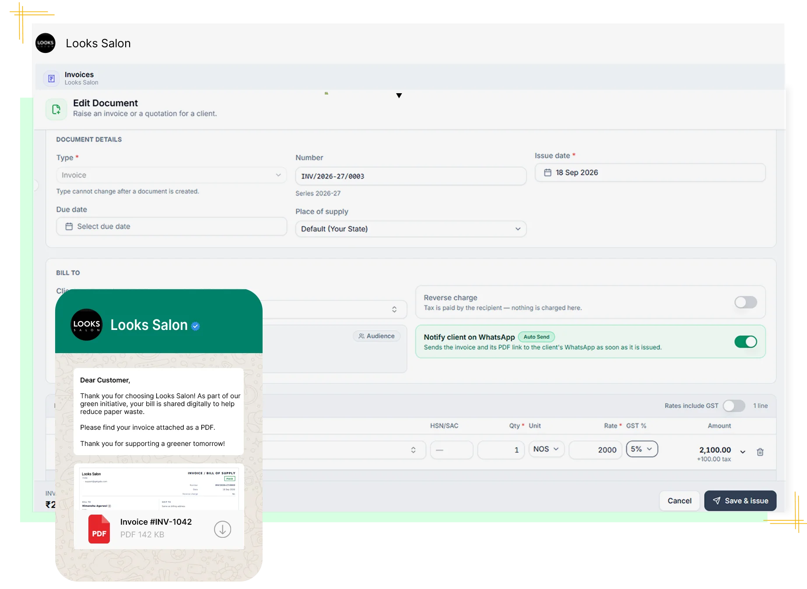Click Invoice #INV-1042 attachment title
807x589 pixels.
pyautogui.click(x=156, y=522)
